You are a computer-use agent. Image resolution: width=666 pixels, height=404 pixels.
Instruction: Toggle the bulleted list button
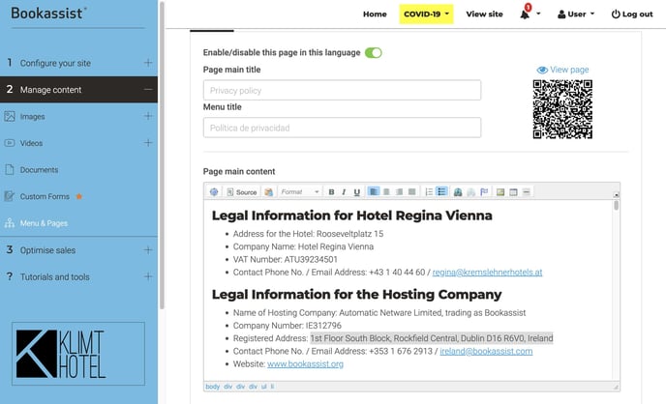tap(441, 192)
